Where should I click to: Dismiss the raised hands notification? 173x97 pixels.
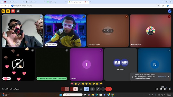coord(168,77)
